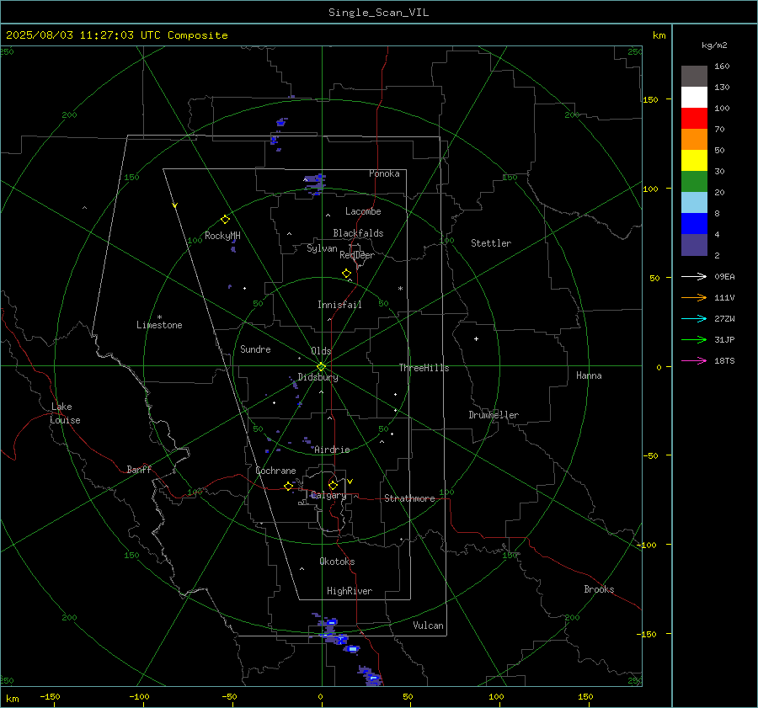Pick the white 100-130 legend color
The width and height of the screenshot is (758, 708).
tap(694, 98)
